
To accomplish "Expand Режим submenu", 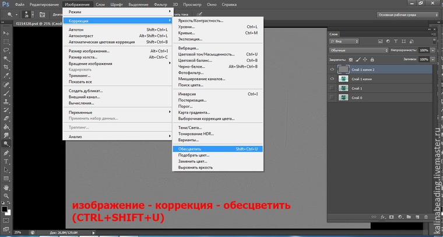I will (117, 12).
